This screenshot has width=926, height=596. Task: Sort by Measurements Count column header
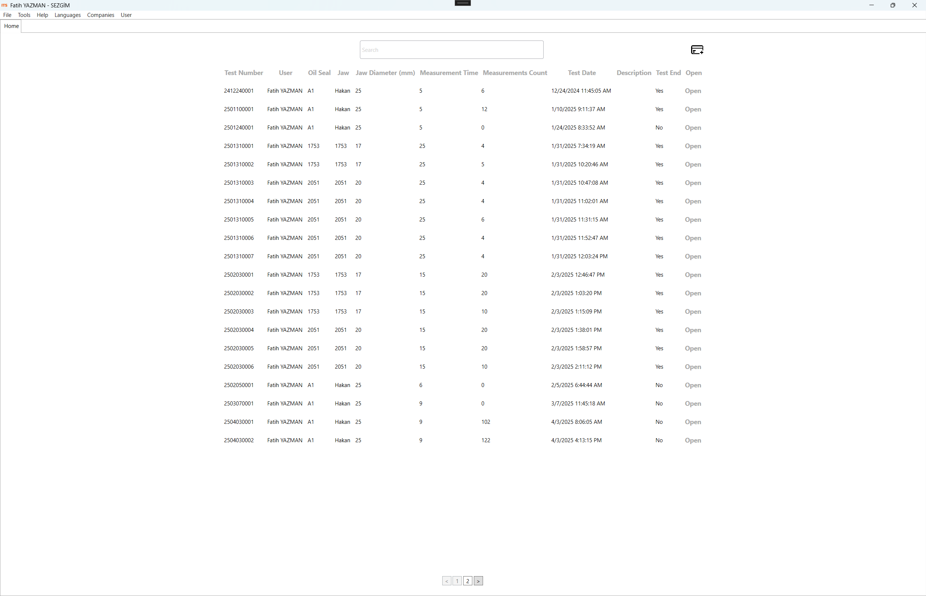pyautogui.click(x=515, y=73)
